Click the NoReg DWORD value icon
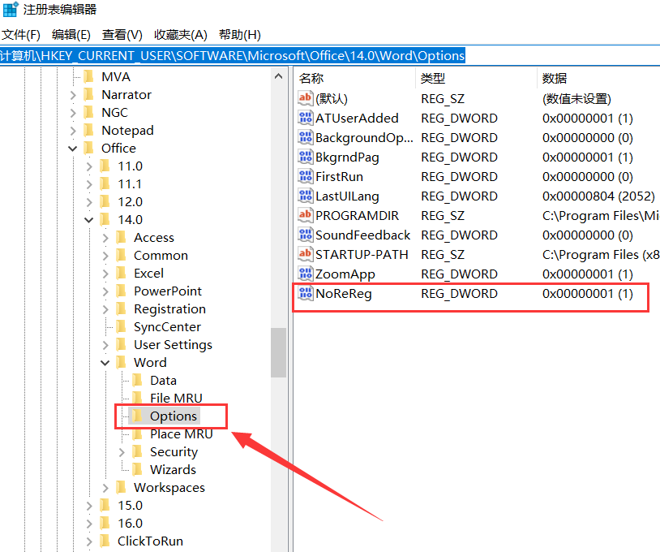The image size is (660, 552). pyautogui.click(x=305, y=294)
